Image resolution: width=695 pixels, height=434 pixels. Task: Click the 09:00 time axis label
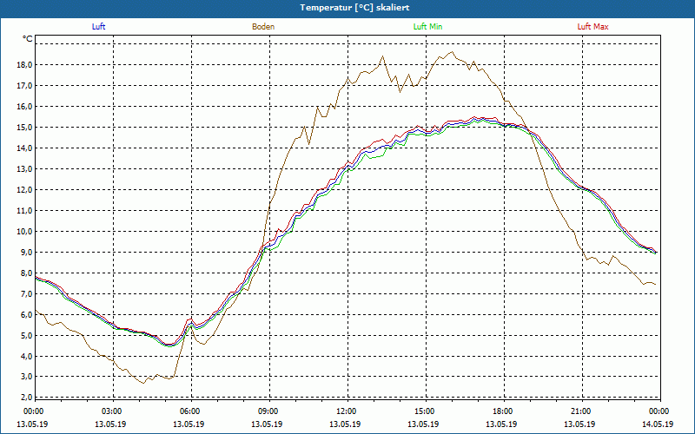(x=269, y=411)
